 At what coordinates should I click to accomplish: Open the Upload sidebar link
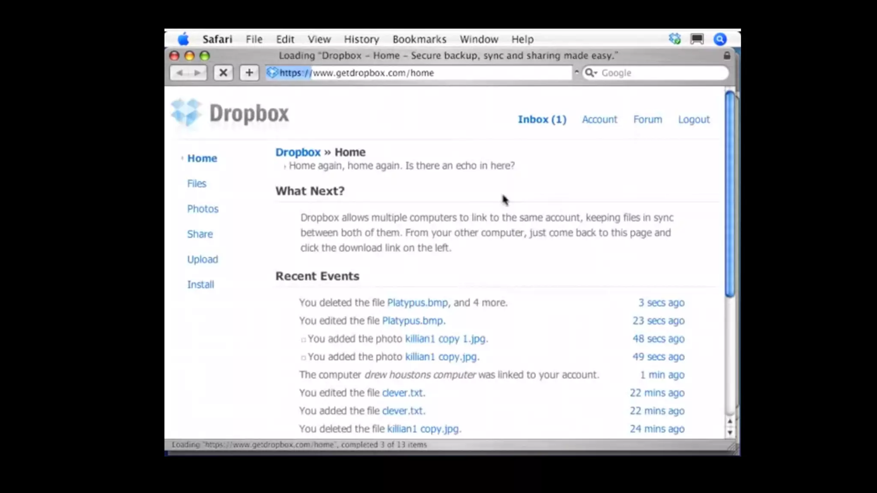202,259
